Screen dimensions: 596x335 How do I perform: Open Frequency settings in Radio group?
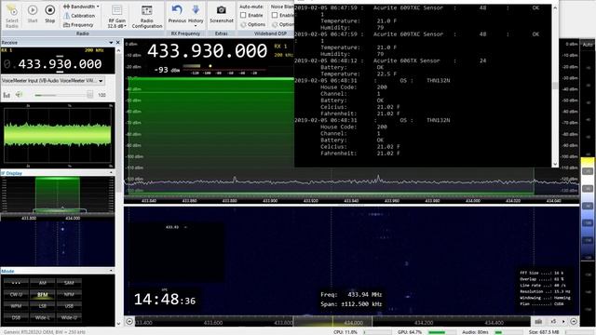tap(78, 25)
